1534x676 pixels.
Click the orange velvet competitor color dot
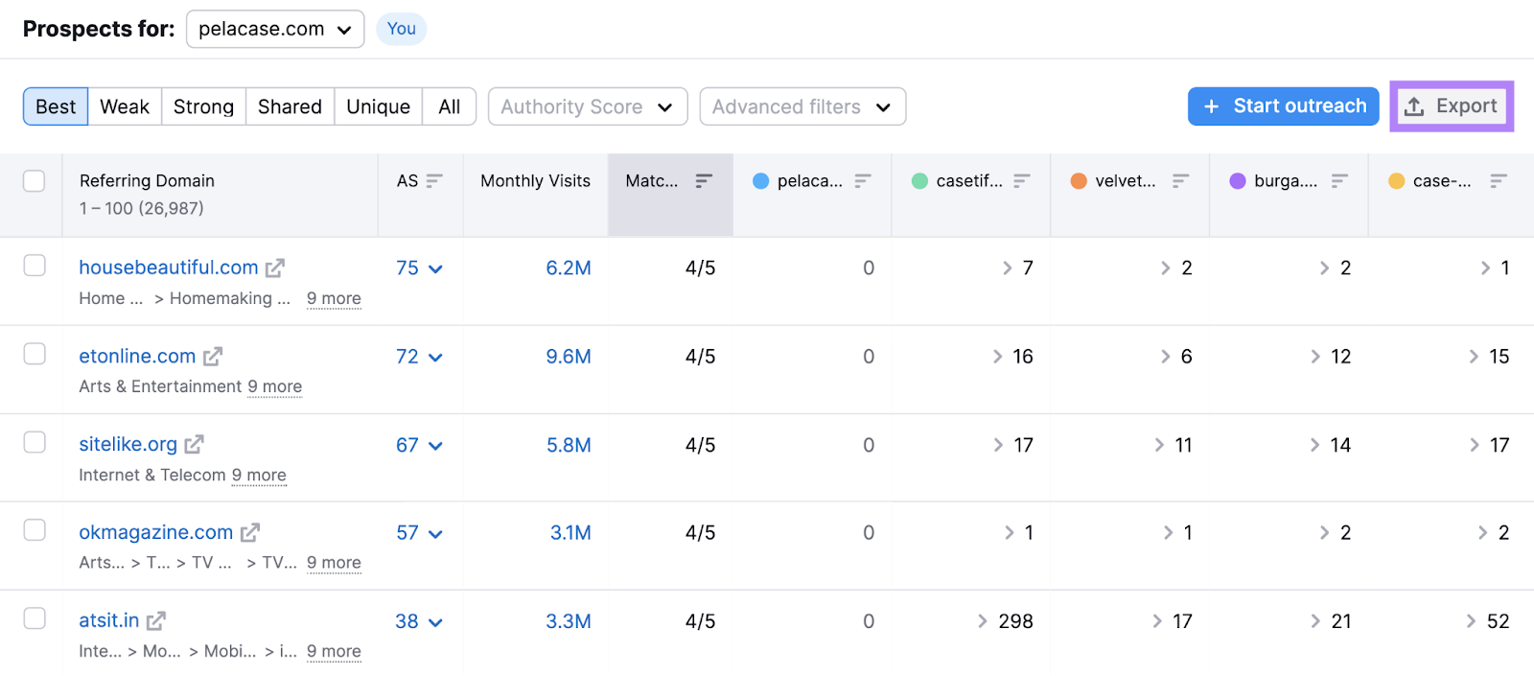pyautogui.click(x=1079, y=181)
